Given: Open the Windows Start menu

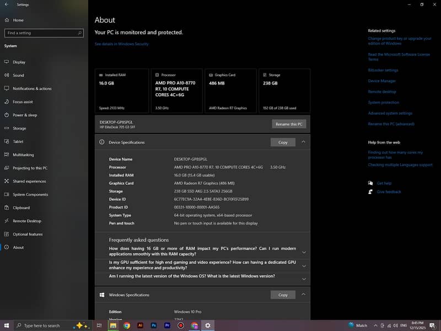Looking at the screenshot, I should click(x=7, y=325).
